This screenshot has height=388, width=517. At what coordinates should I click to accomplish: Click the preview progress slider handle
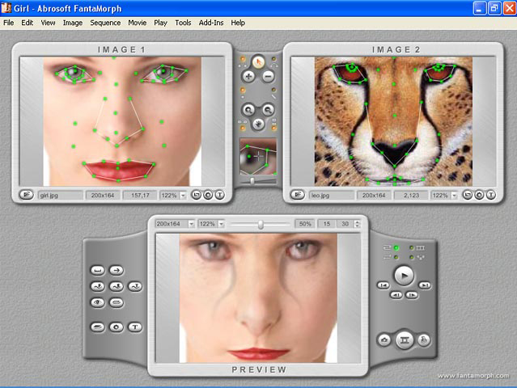coord(261,224)
